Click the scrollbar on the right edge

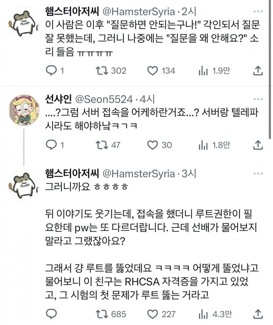tap(270, 68)
